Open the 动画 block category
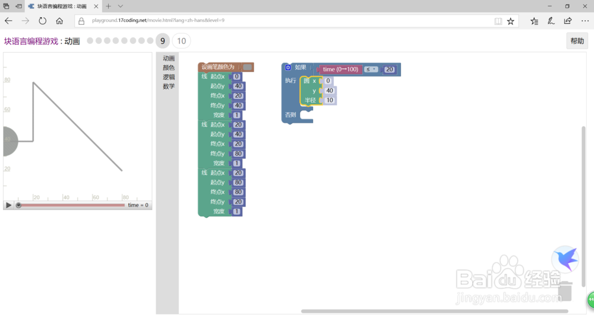The width and height of the screenshot is (594, 318). point(169,58)
